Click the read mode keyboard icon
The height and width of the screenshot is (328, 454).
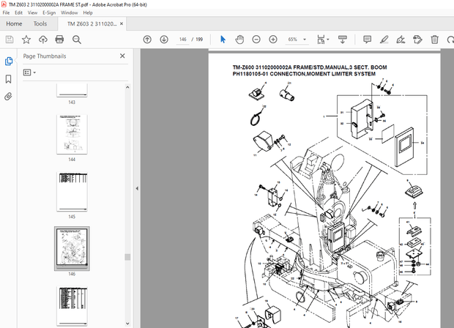pyautogui.click(x=343, y=40)
